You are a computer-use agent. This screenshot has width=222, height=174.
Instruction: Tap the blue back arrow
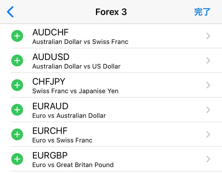point(10,12)
